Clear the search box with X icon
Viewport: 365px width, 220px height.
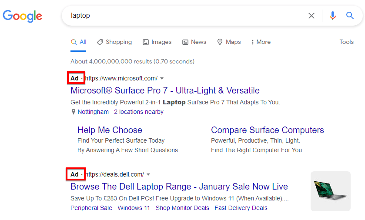pos(311,16)
